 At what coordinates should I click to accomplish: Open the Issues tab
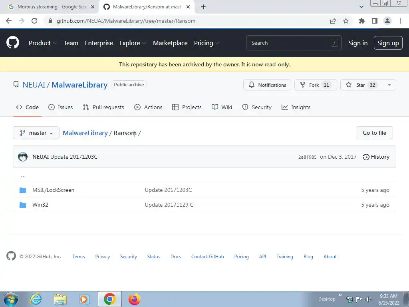point(61,107)
